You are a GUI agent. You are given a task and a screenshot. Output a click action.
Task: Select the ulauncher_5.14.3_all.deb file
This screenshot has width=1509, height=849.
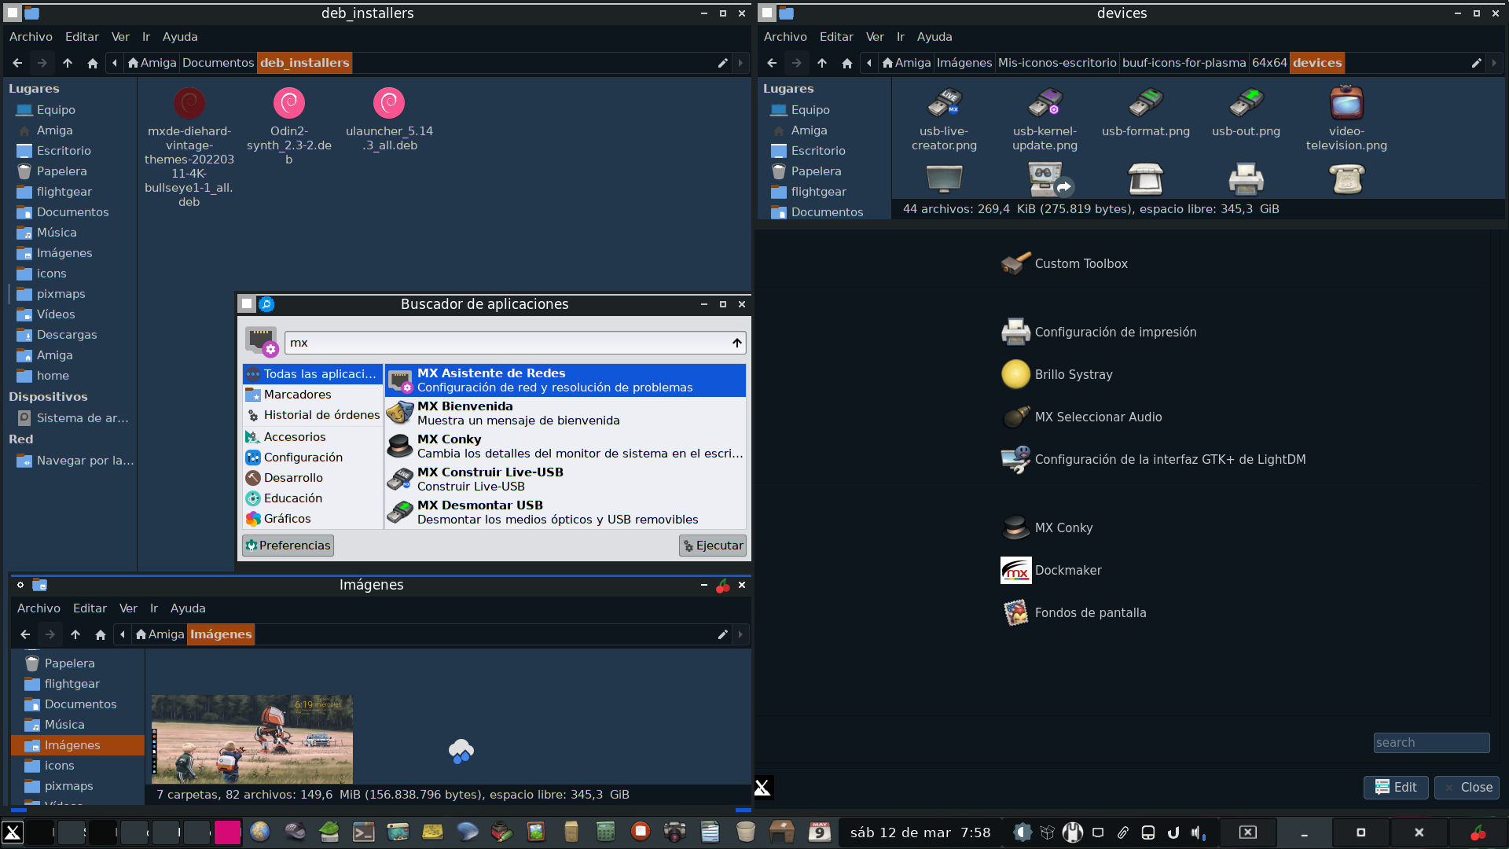[x=389, y=119]
